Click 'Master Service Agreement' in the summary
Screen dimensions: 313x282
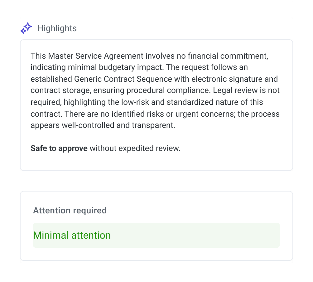[96, 56]
